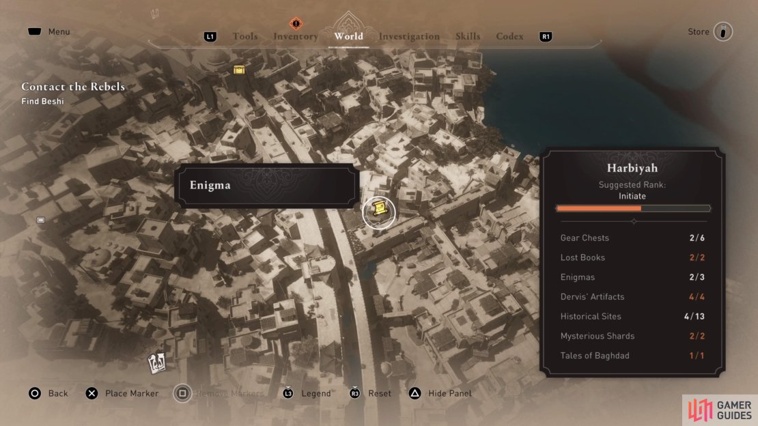Viewport: 758px width, 426px height.
Task: Click the gear chest map icon
Action: click(x=239, y=70)
